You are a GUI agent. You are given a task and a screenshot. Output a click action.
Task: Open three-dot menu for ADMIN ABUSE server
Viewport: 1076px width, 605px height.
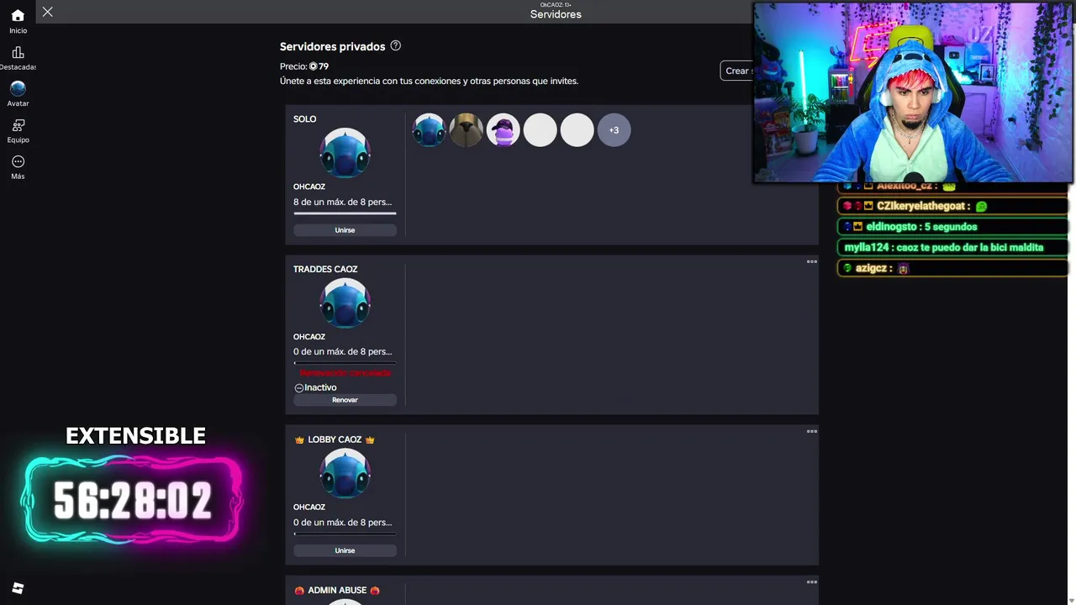click(x=812, y=581)
